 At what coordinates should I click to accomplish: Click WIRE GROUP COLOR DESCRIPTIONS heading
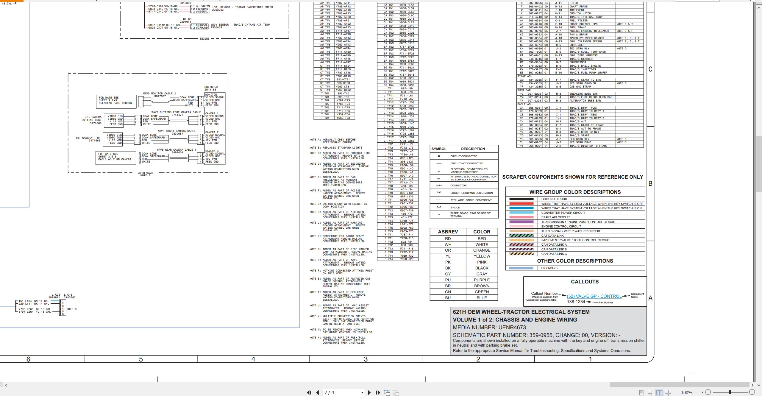tap(575, 192)
